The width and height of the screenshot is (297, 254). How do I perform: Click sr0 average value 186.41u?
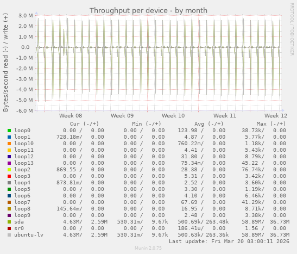pyautogui.click(x=189, y=228)
